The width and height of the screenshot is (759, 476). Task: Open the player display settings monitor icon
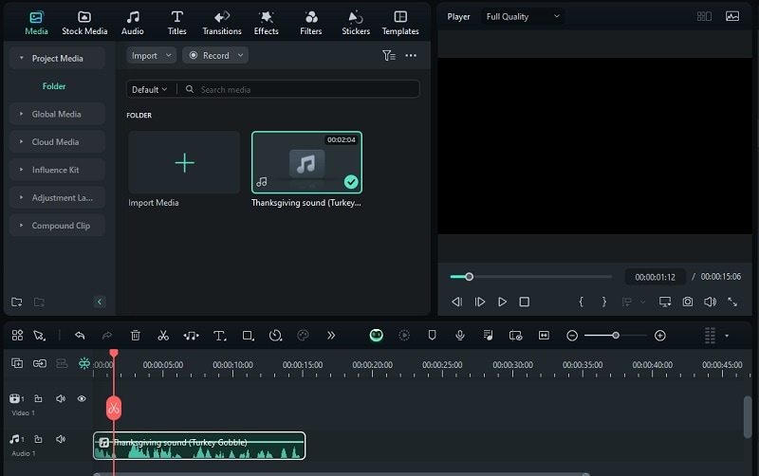665,302
